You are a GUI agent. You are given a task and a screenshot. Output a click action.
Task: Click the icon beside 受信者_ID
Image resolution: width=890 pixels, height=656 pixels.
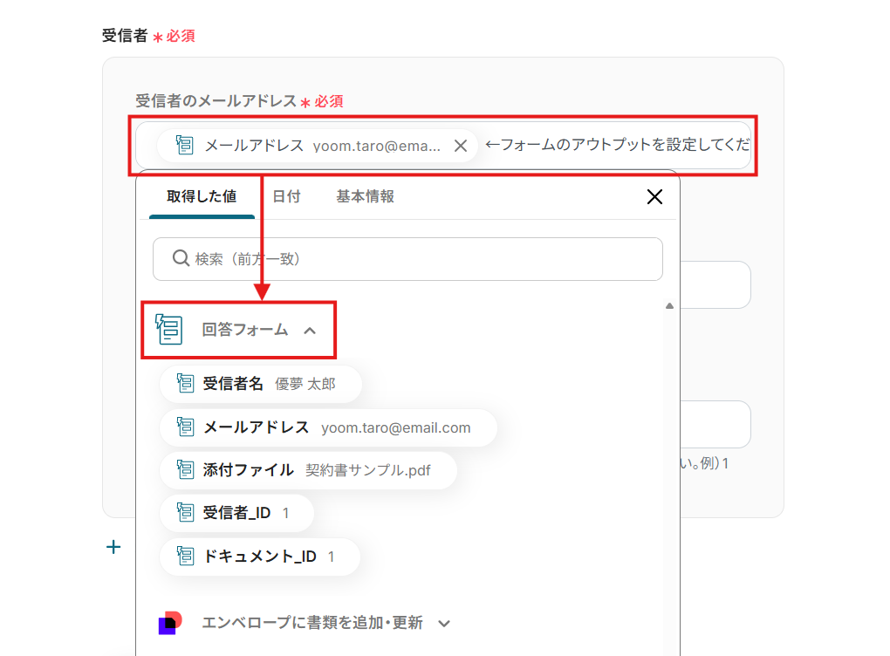click(184, 512)
